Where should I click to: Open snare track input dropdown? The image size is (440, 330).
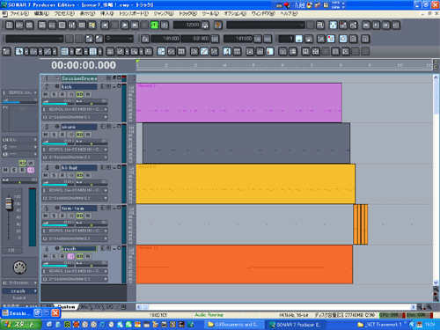tap(75, 150)
